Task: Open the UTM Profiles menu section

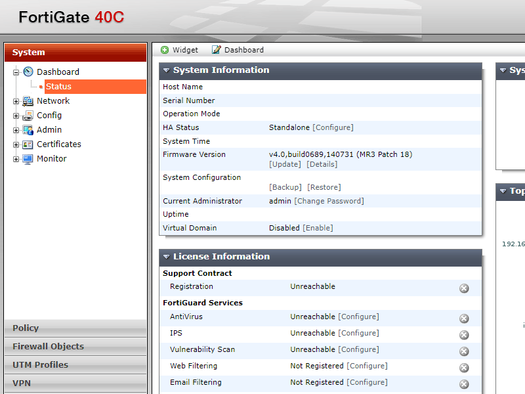Action: click(x=75, y=365)
